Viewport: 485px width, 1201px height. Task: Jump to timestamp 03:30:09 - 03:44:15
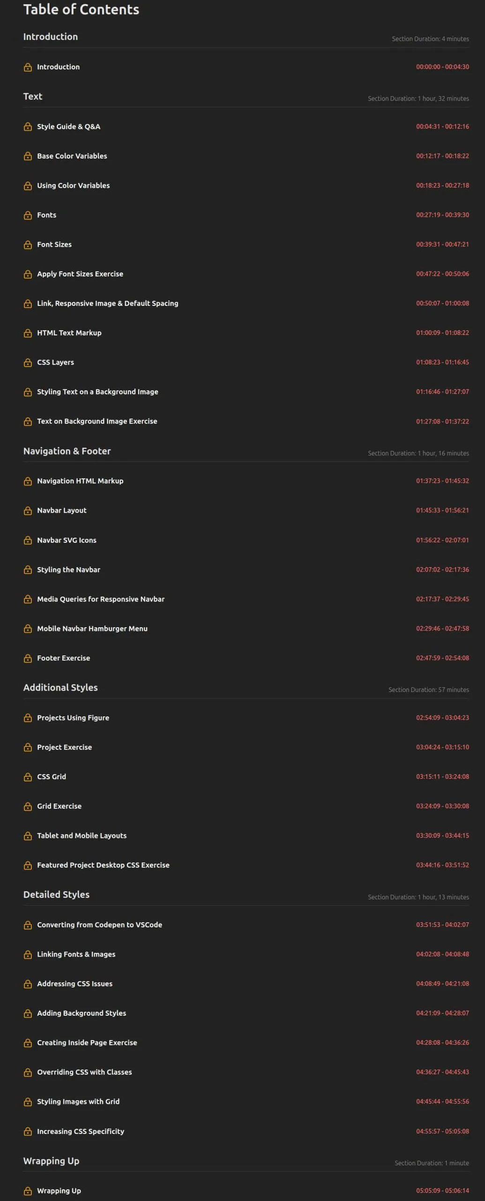tap(442, 836)
